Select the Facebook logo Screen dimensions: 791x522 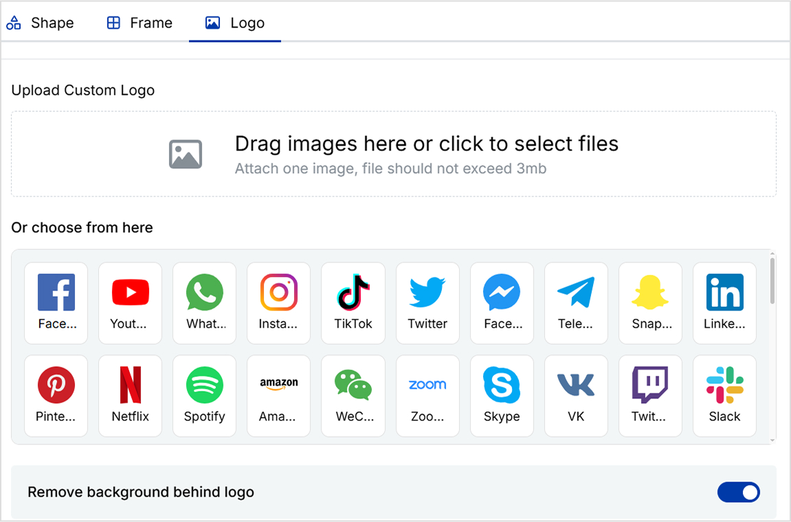click(x=56, y=303)
